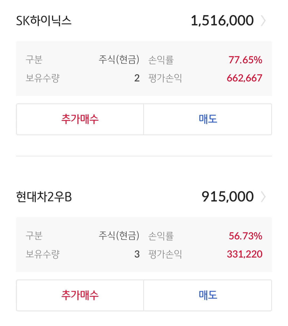Tap 평가손익 label in SK하이닉스 card
Screen dimensions: 288x326
pyautogui.click(x=165, y=78)
